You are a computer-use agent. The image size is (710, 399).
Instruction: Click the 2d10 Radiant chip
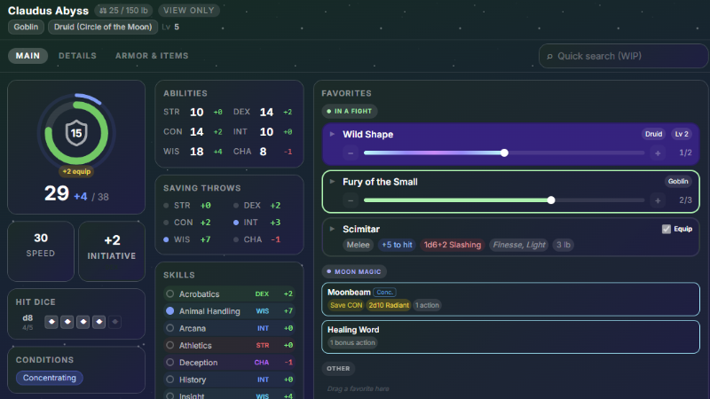coord(389,305)
